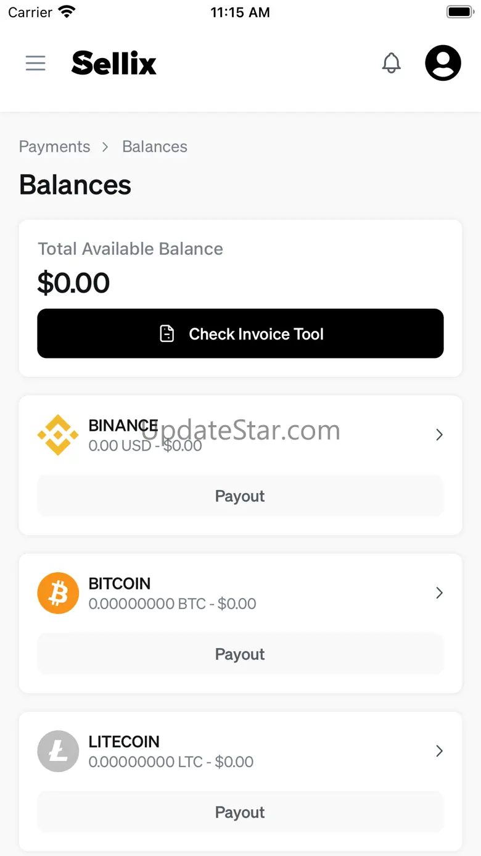This screenshot has width=481, height=856.
Task: Request Payout for Litecoin
Action: 240,812
